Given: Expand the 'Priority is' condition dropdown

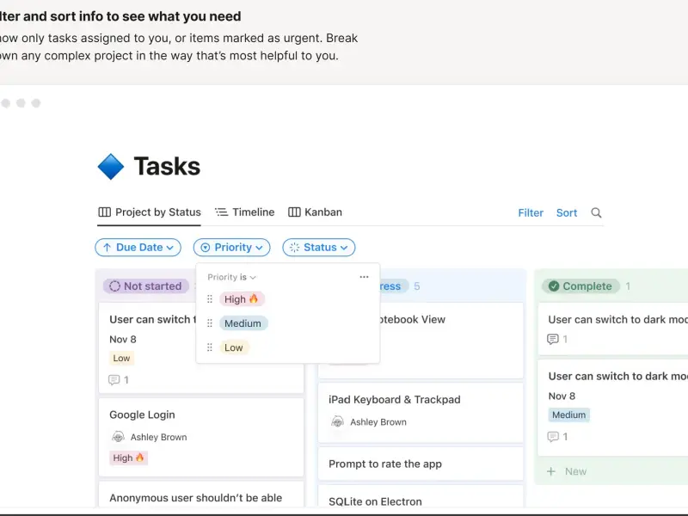Looking at the screenshot, I should pyautogui.click(x=232, y=277).
